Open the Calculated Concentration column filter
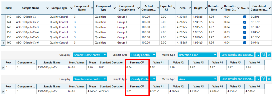The height and width of the screenshot is (97, 275). [x=270, y=8]
